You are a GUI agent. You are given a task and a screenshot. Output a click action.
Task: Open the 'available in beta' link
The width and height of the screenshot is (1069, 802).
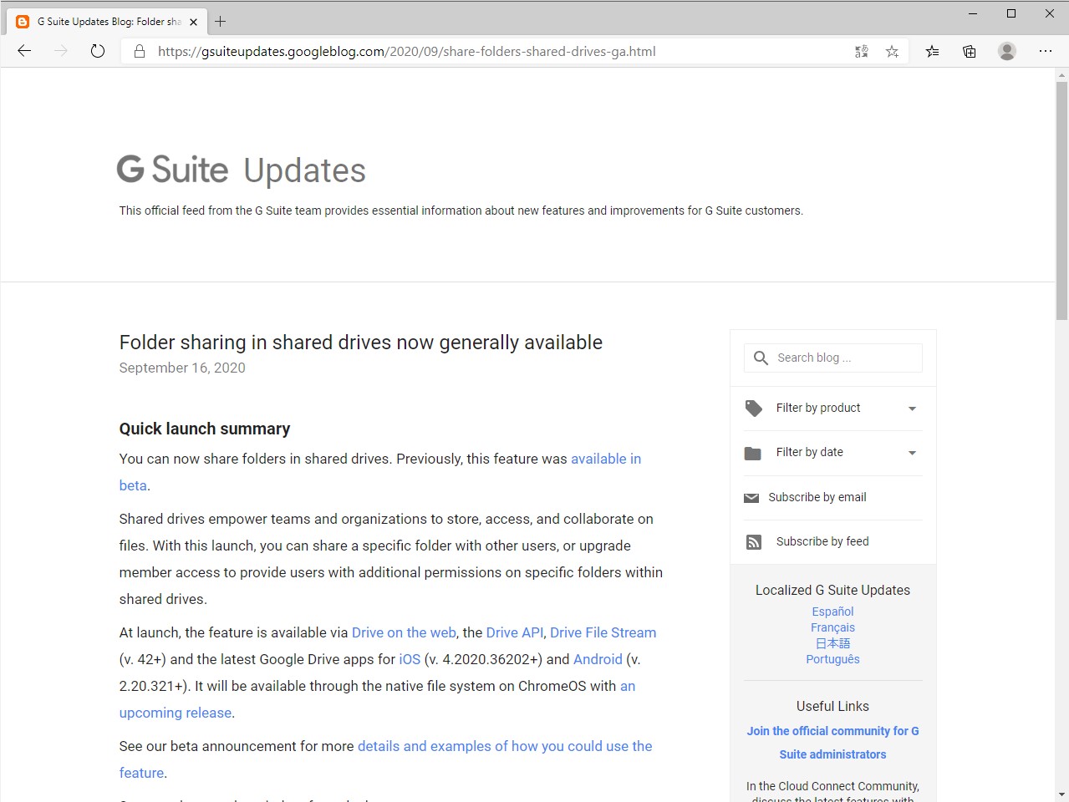coord(605,459)
